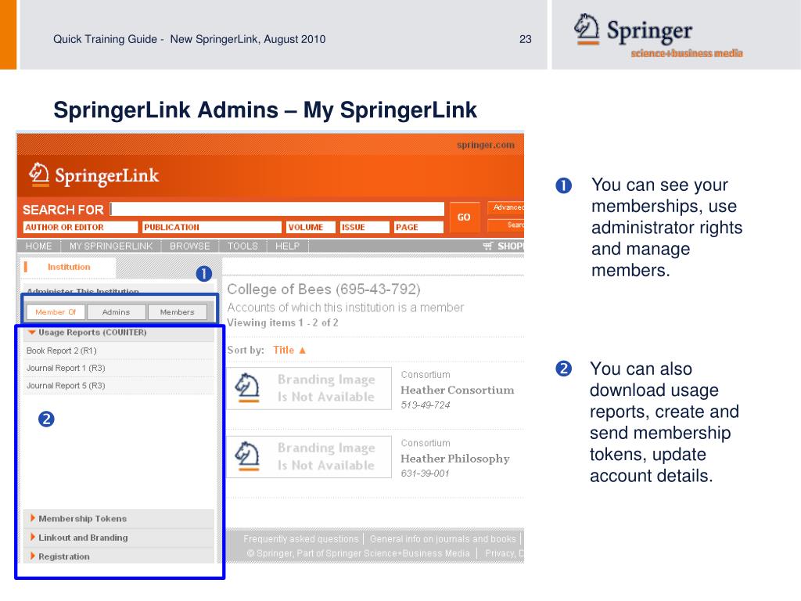This screenshot has width=801, height=601.
Task: Open Journal Report 1 (R3)
Action: point(66,368)
